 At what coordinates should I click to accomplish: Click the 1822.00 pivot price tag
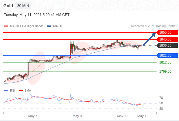(167, 56)
